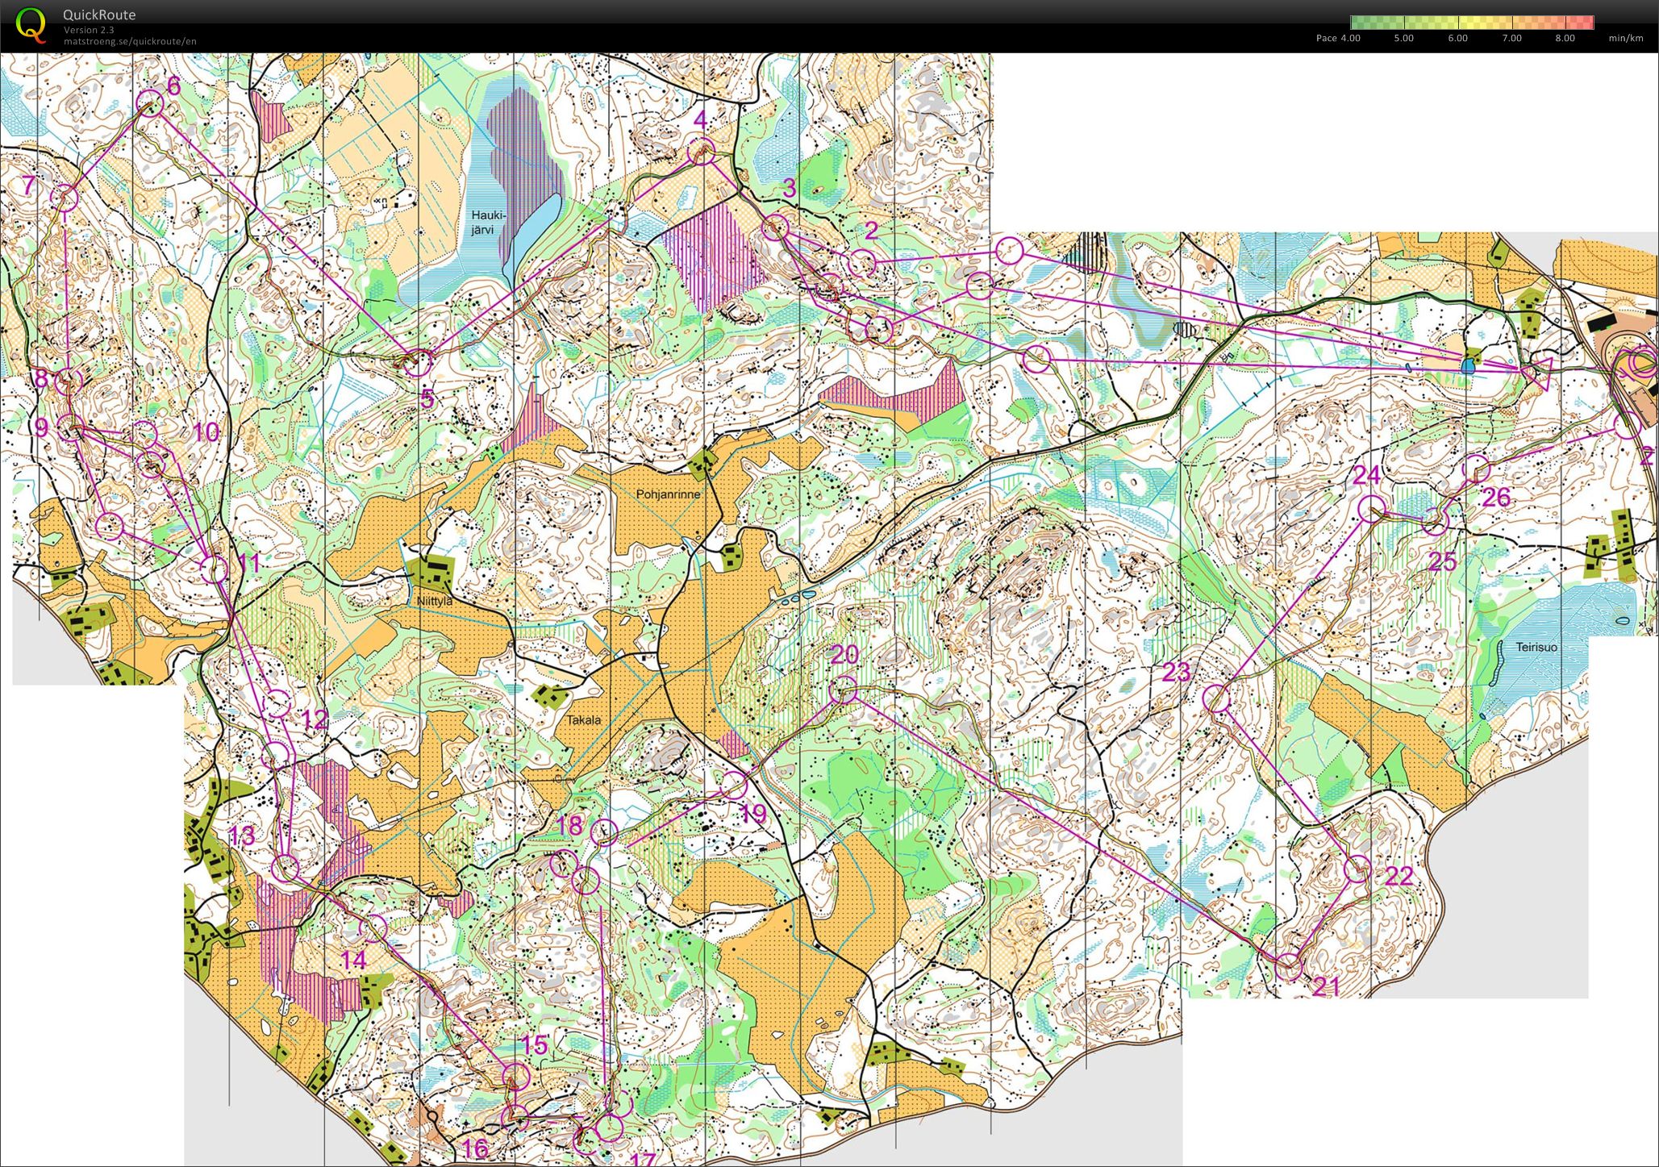The height and width of the screenshot is (1167, 1659).
Task: Click control number 12 label
Action: 315,719
